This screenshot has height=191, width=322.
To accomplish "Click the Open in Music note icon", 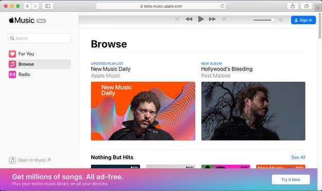I will [12, 160].
